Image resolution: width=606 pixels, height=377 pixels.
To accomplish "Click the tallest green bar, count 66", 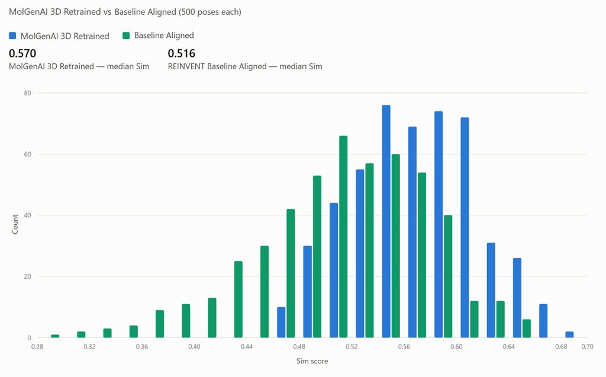I will click(x=343, y=237).
